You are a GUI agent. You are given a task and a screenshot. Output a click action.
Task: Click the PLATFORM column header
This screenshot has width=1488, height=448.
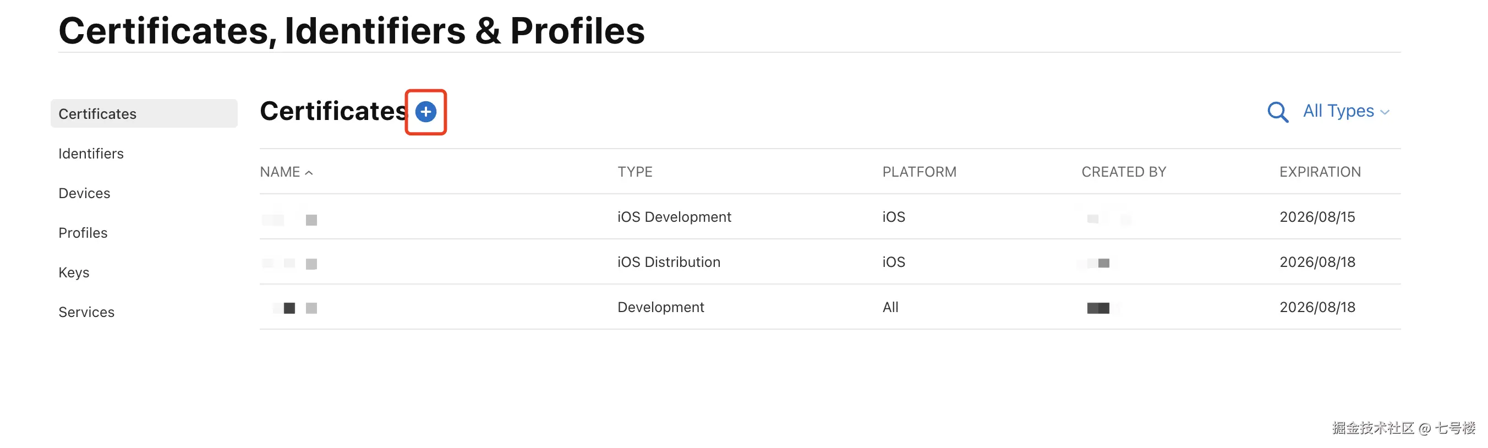click(919, 172)
